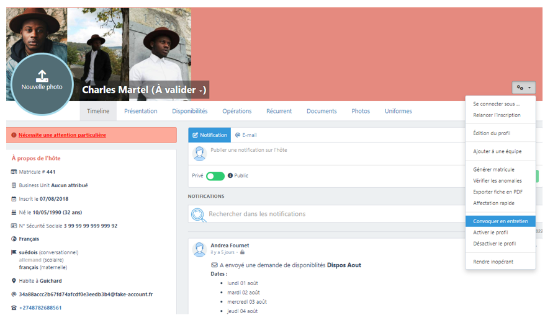Select the E-mail tab
This screenshot has height=336, width=545.
pos(246,135)
